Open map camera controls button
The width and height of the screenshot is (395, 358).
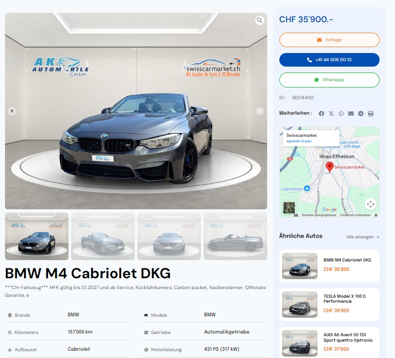click(371, 204)
